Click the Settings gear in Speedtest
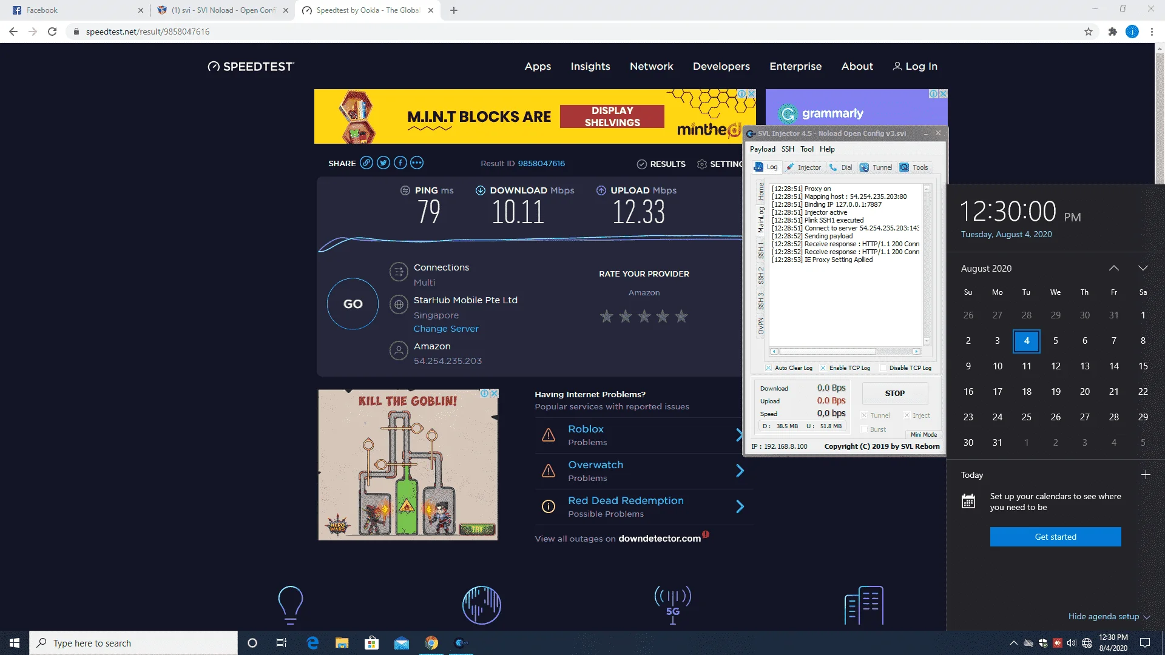1165x655 pixels. click(702, 164)
